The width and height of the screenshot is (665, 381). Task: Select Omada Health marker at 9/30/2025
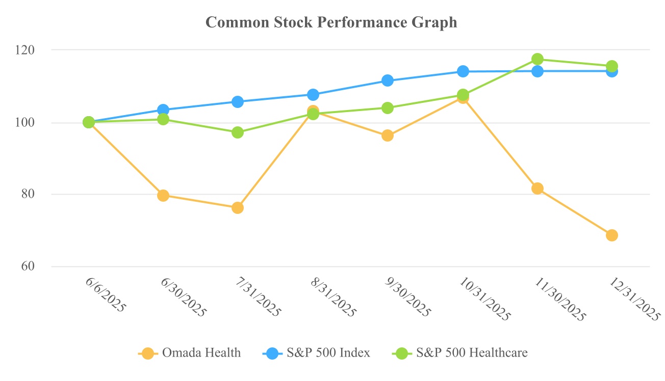click(388, 135)
